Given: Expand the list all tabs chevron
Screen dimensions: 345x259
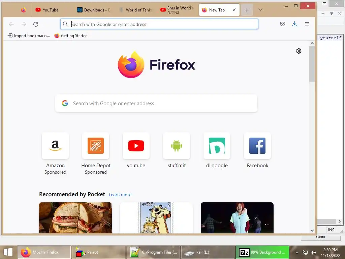Looking at the screenshot, I should pos(260,10).
